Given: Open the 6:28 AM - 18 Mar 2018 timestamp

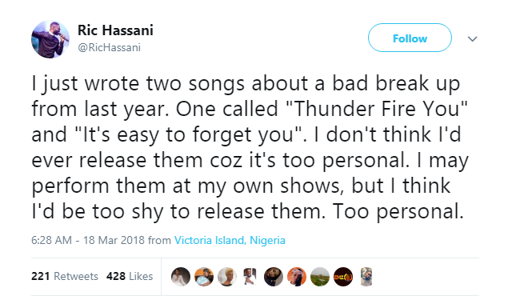Looking at the screenshot, I should tap(88, 240).
